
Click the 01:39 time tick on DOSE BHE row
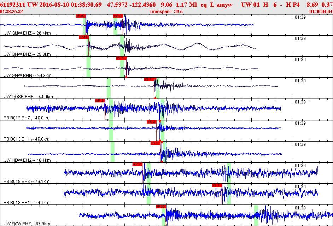point(300,81)
